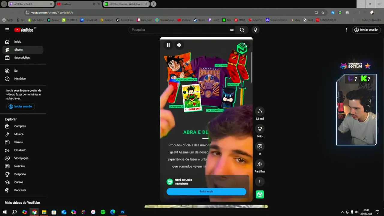Open Notícias under Explorar
Screen dimensions: 384x216
click(23, 166)
